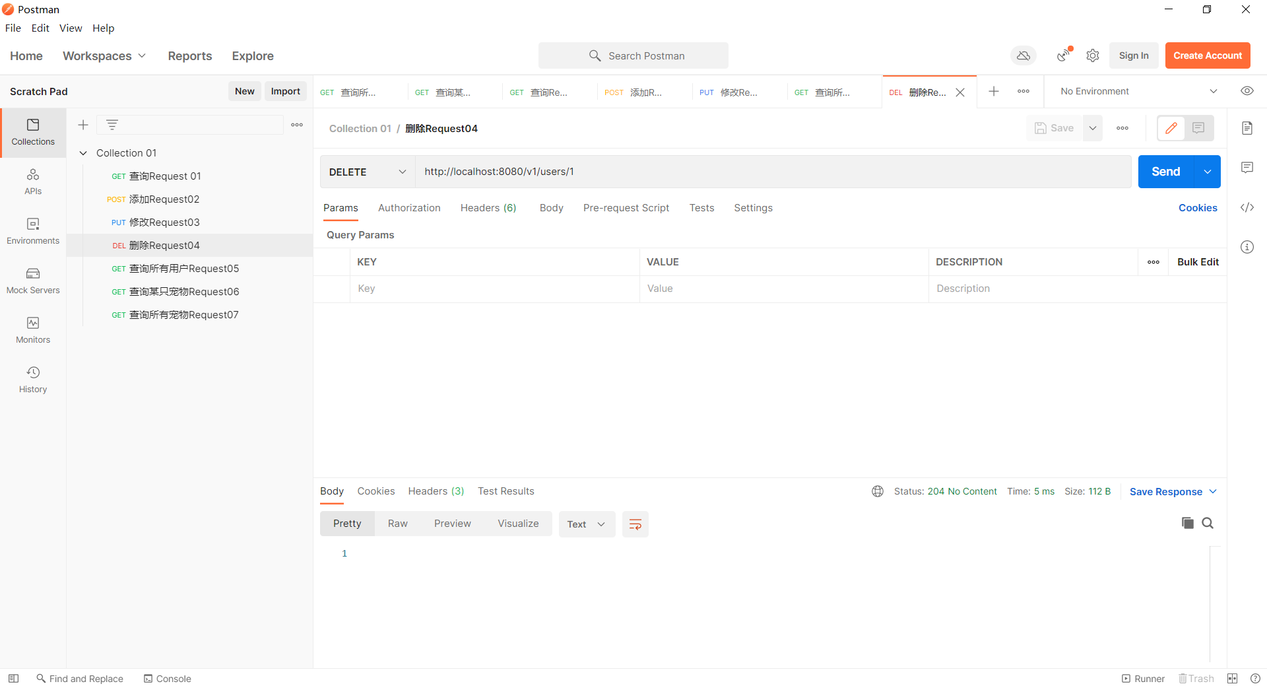Open collections sidebar more options menu

[297, 125]
